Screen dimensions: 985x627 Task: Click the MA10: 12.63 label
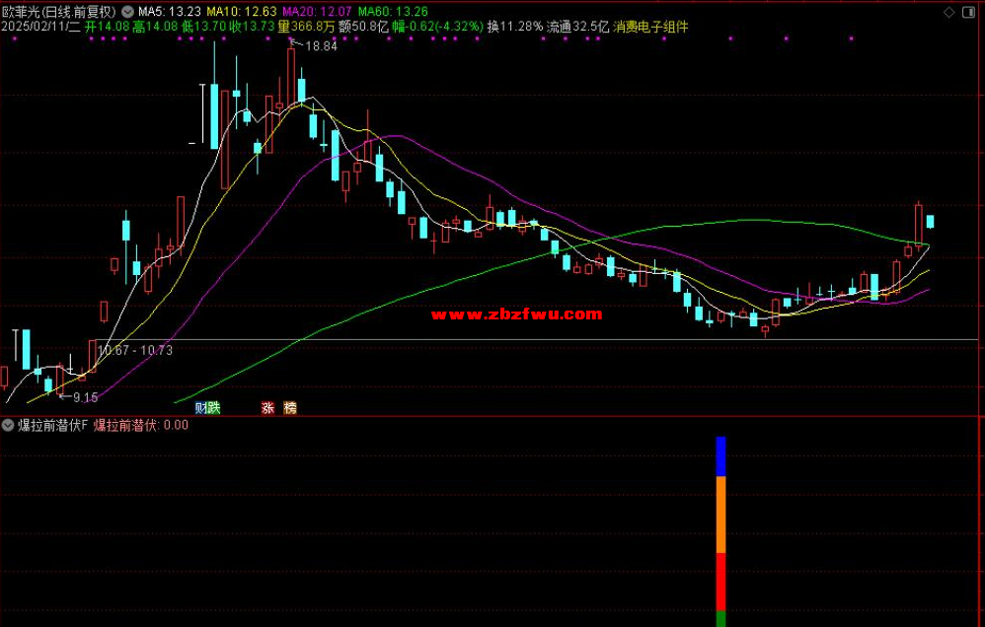pyautogui.click(x=243, y=11)
